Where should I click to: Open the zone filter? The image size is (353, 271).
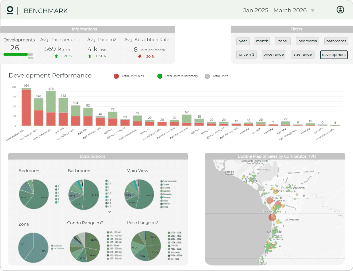coord(282,41)
